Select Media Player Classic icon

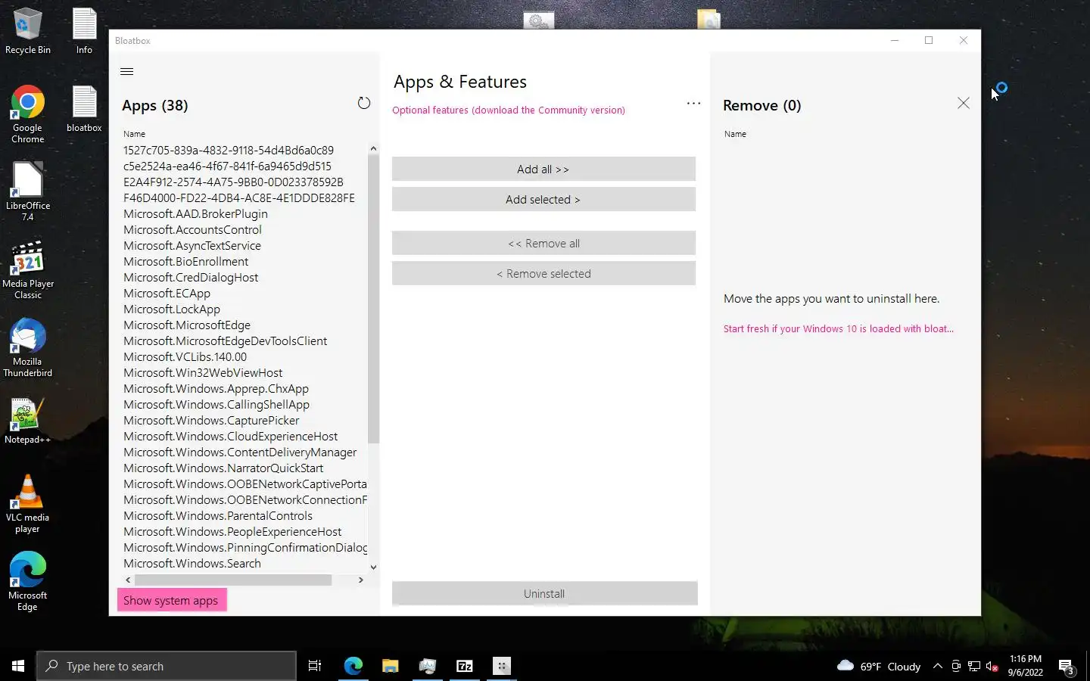27,270
